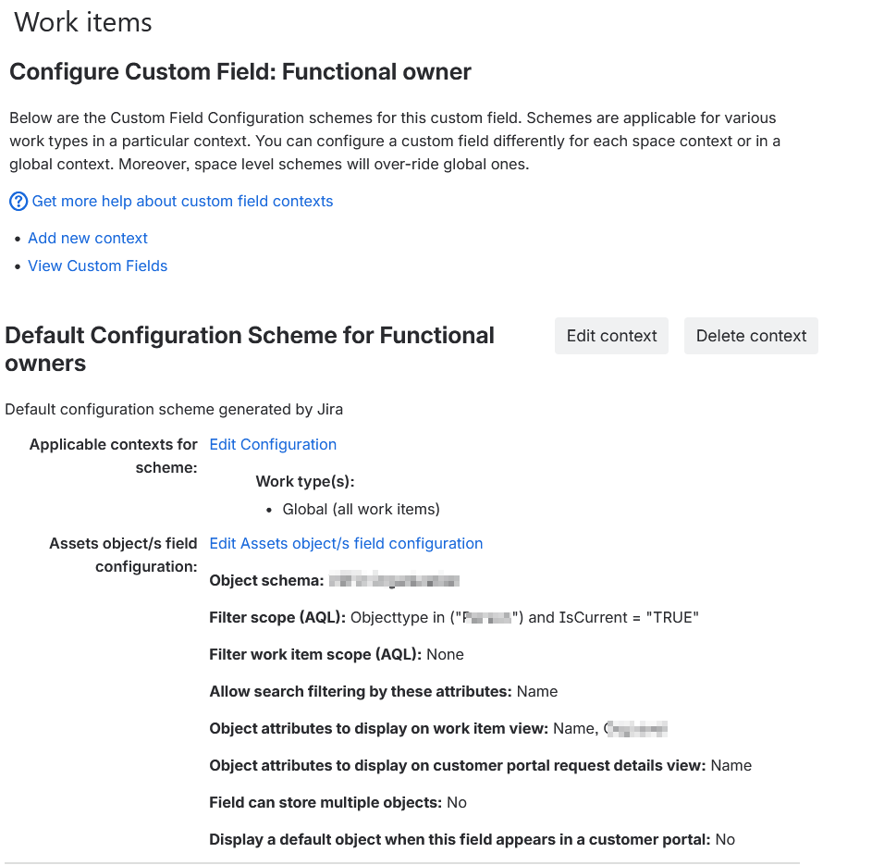Click the "Field can store multiple objects" value

456,802
